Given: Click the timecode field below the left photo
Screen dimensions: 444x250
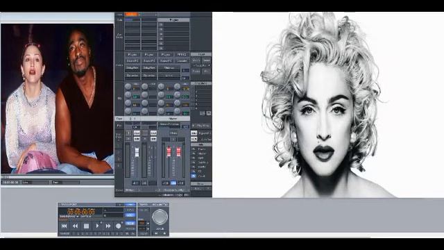Looking at the screenshot, I should coord(11,183).
